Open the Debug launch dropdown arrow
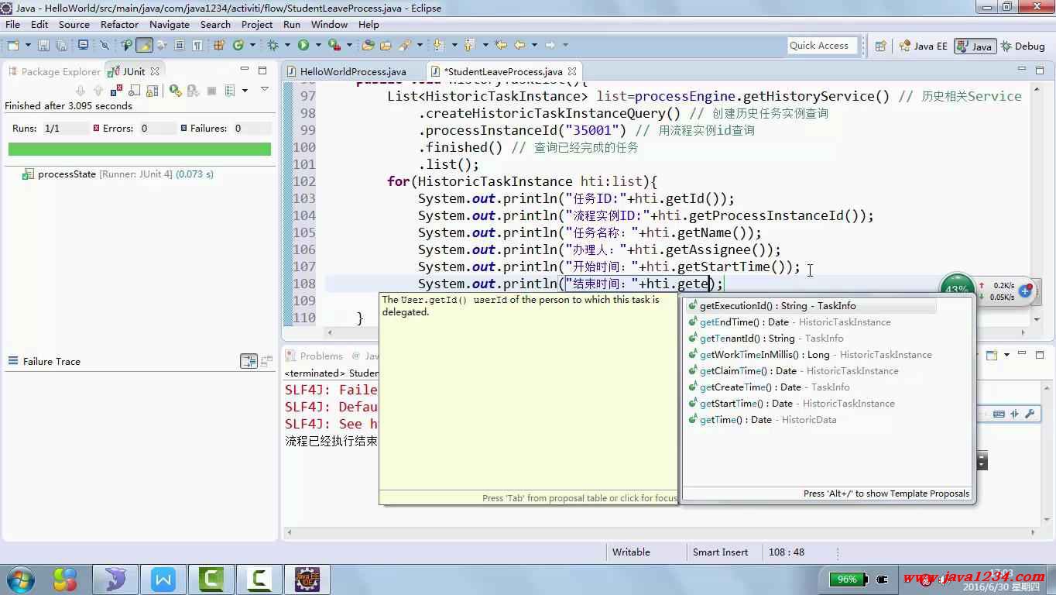 pos(286,45)
